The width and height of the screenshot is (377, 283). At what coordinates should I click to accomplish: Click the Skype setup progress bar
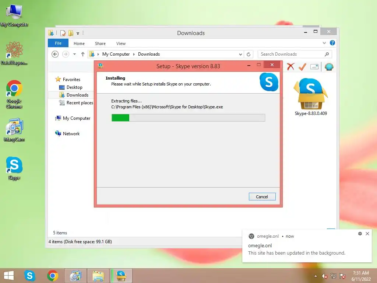pyautogui.click(x=188, y=118)
